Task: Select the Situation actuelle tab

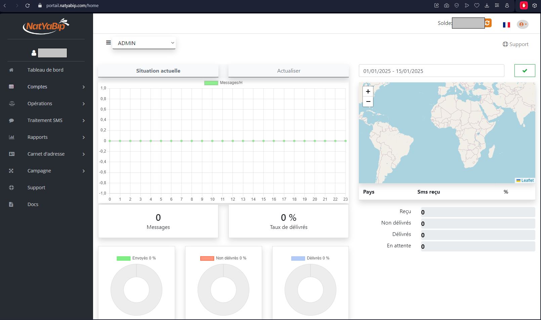Action: click(158, 71)
